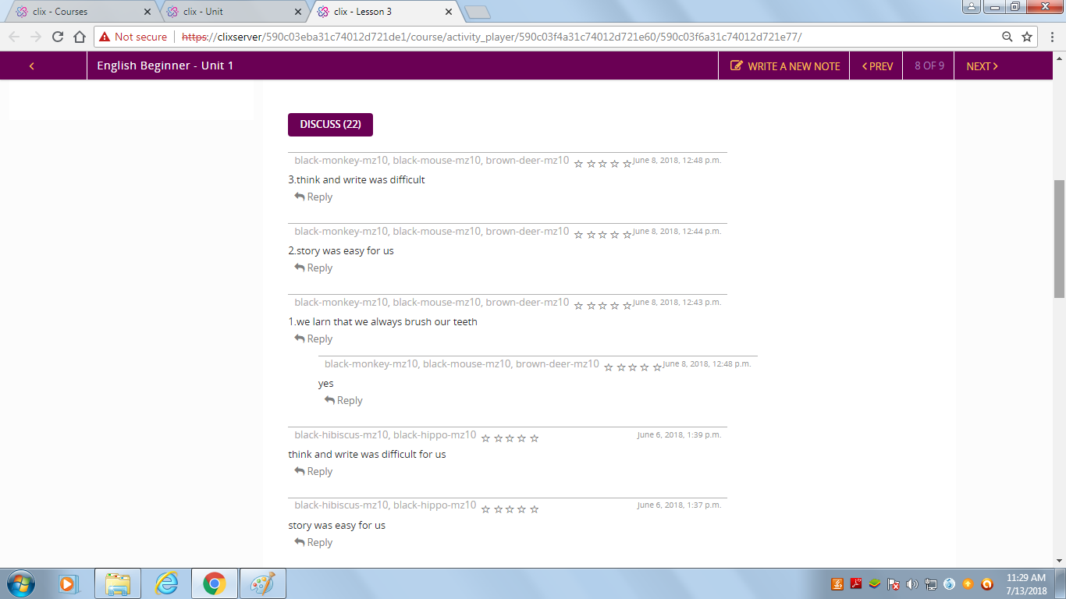Click the taskbar volume speaker icon
The width and height of the screenshot is (1066, 599).
[x=912, y=584]
